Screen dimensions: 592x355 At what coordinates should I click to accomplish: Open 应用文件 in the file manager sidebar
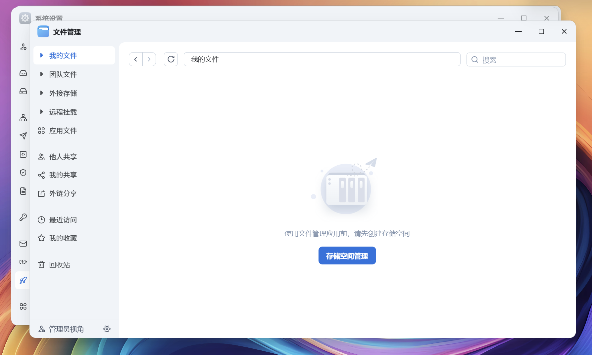point(63,131)
